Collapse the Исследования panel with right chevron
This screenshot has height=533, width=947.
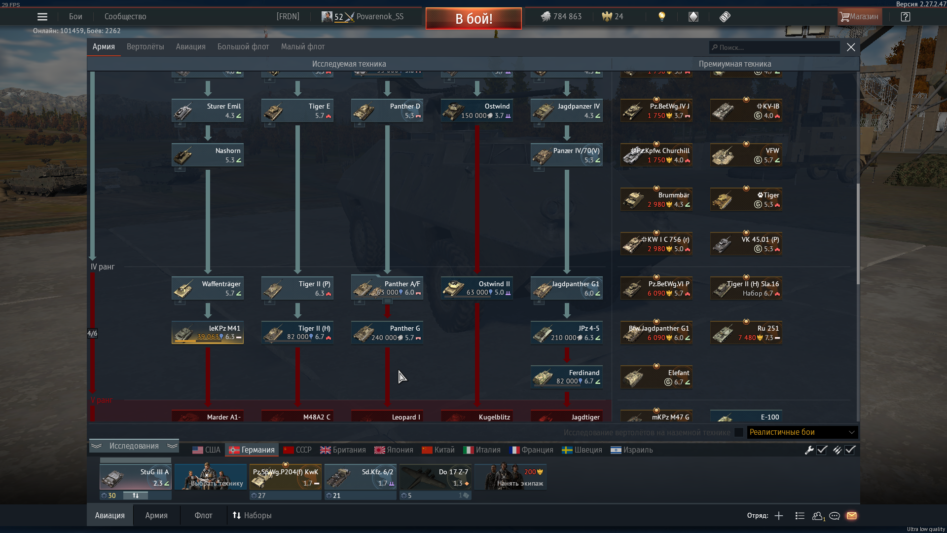click(x=172, y=446)
